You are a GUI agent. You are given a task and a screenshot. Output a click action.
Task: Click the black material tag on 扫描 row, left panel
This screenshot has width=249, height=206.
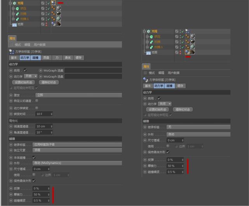click(58, 13)
